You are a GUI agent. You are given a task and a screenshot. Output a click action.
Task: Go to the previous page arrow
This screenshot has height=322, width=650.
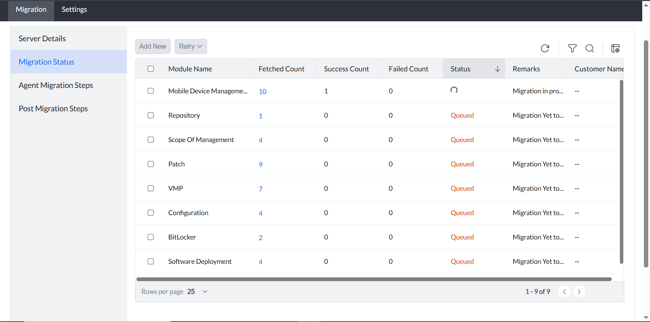point(564,292)
